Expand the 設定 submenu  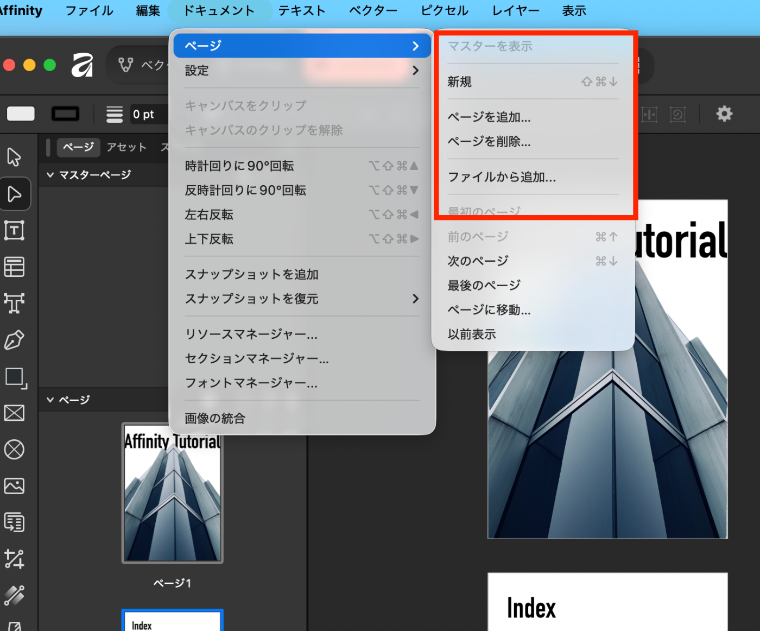pos(302,71)
